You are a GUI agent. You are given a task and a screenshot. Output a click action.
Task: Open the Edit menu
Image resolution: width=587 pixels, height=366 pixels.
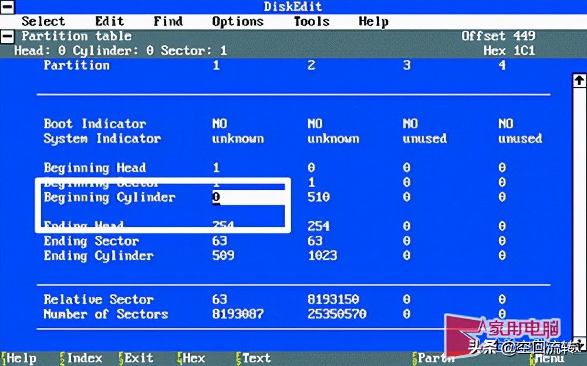(109, 22)
